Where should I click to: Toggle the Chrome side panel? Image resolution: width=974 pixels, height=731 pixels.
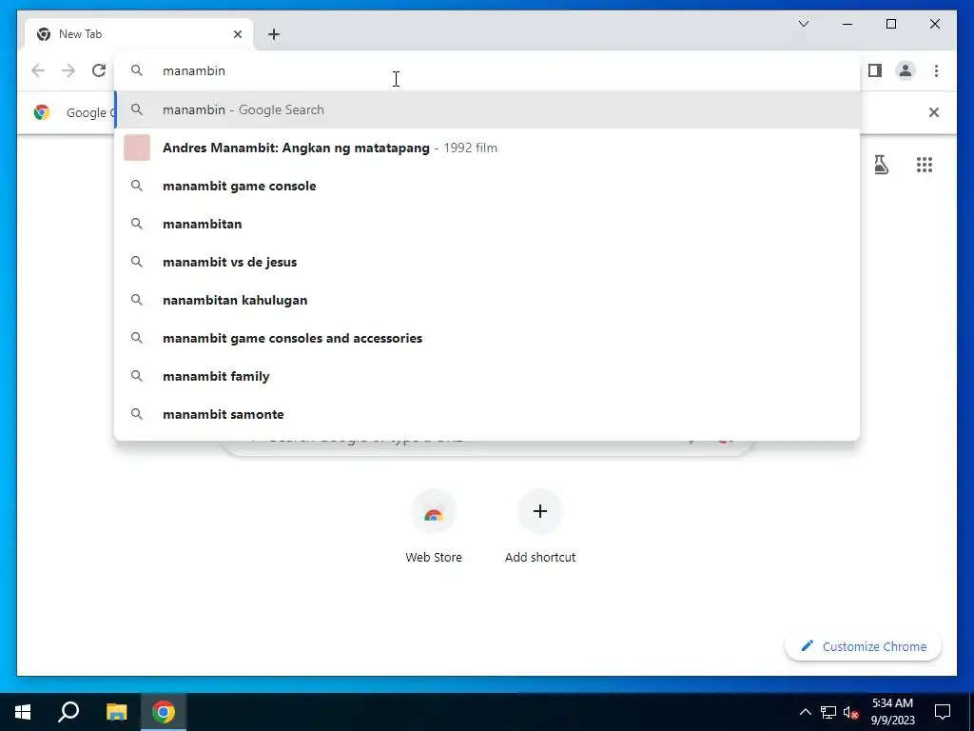coord(875,70)
